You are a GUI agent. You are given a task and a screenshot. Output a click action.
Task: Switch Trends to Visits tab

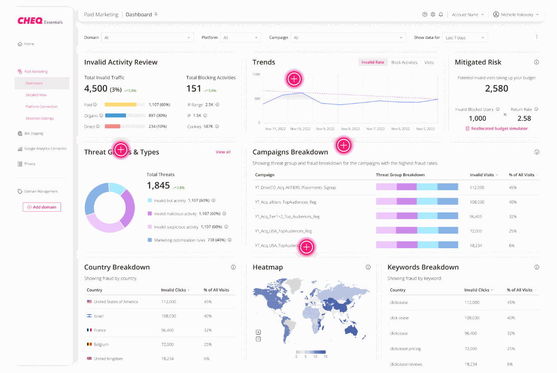(x=429, y=62)
